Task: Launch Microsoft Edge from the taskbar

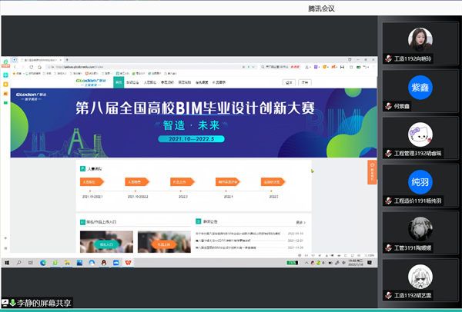Action: pos(43,263)
